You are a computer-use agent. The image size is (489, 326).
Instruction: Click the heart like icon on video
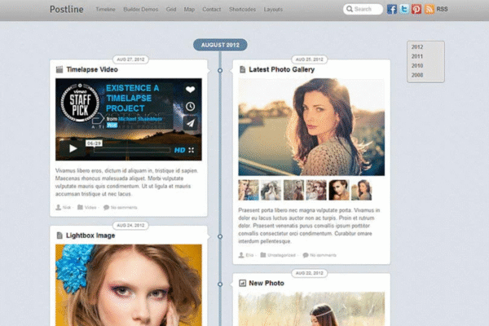(190, 90)
